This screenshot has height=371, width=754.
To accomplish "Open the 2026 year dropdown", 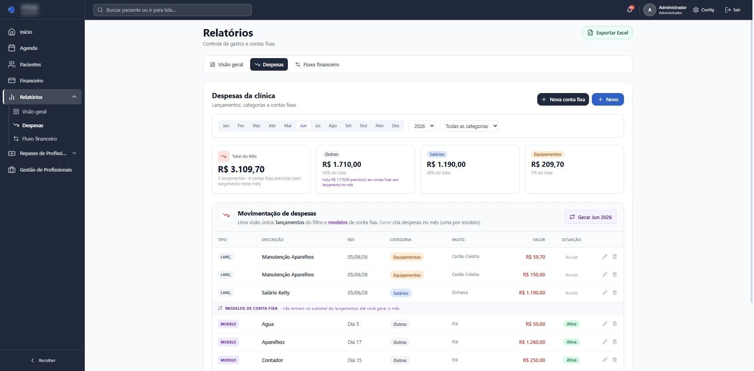I will click(422, 126).
